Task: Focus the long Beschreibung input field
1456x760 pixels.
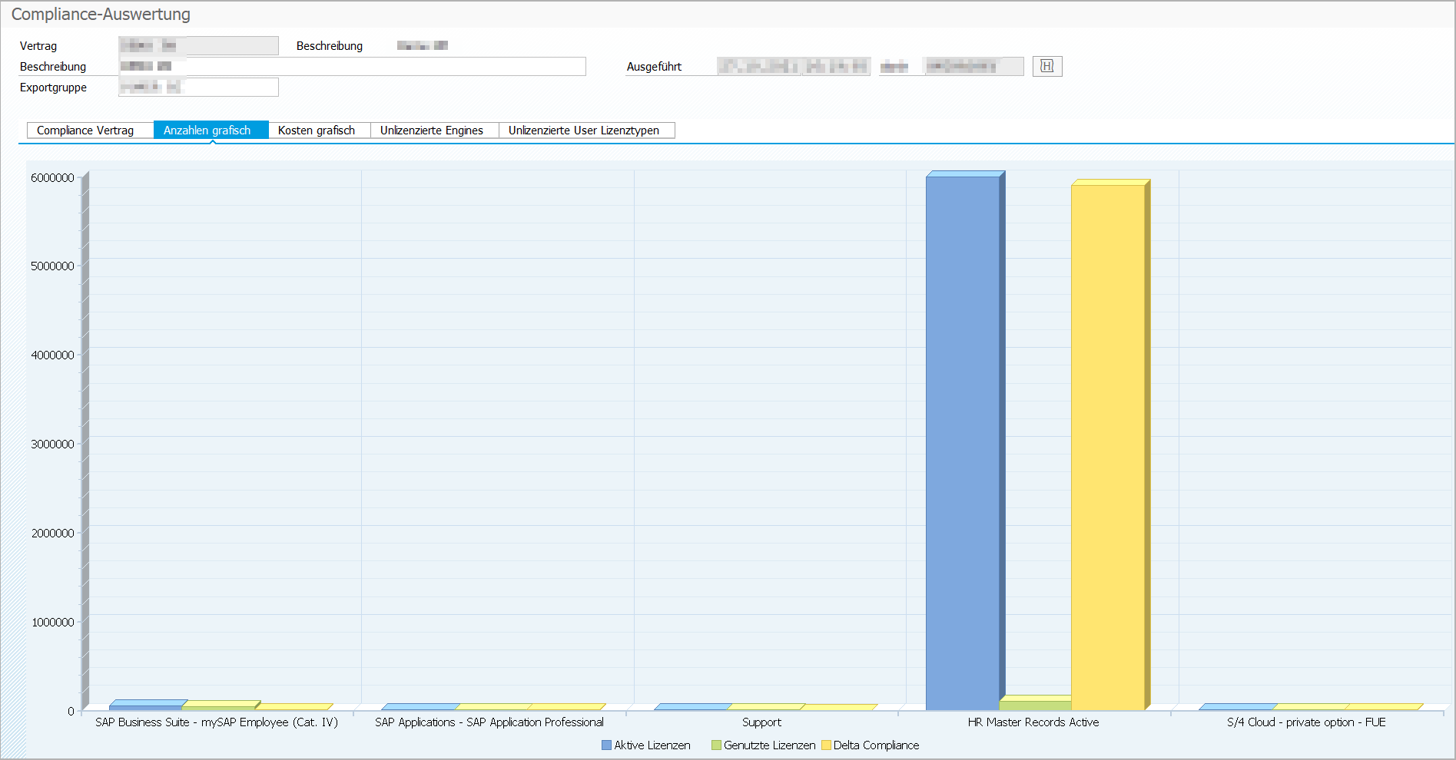Action: pyautogui.click(x=353, y=67)
